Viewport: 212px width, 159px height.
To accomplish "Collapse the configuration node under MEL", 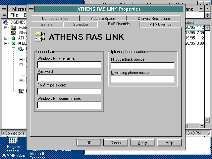I will tap(13, 49).
